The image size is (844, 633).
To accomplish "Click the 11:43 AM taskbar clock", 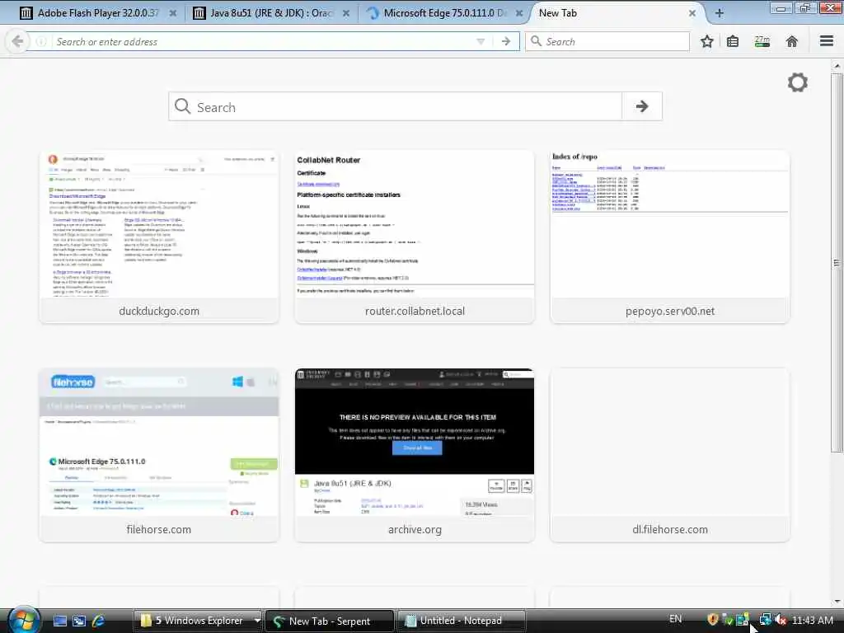I will [x=812, y=620].
